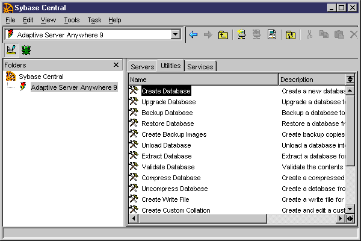Screen dimensions: 361x241
Task: Sort by the Name column header
Action: click(x=203, y=80)
